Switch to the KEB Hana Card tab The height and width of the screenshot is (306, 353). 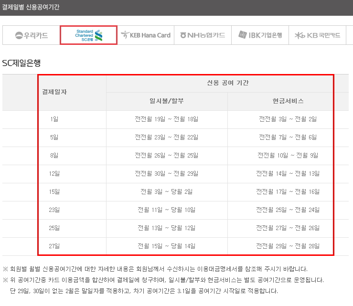pos(146,35)
